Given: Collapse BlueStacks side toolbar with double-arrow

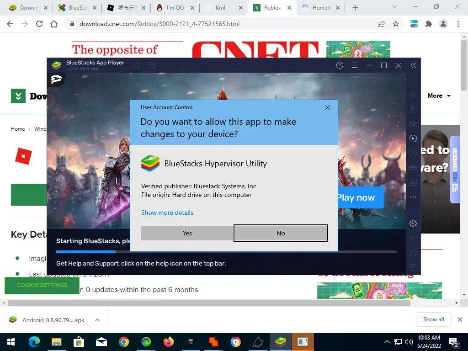Looking at the screenshot, I should pos(413,65).
